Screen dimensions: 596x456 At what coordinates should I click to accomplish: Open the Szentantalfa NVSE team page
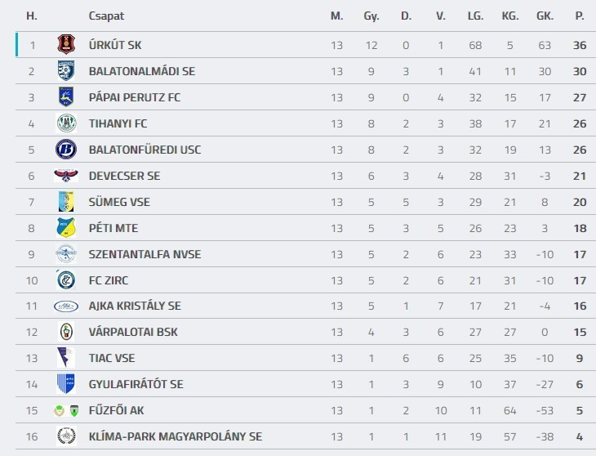point(145,254)
